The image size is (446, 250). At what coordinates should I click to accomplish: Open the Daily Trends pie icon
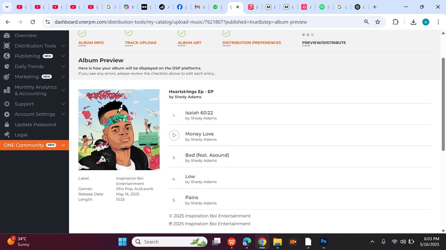[x=7, y=66]
